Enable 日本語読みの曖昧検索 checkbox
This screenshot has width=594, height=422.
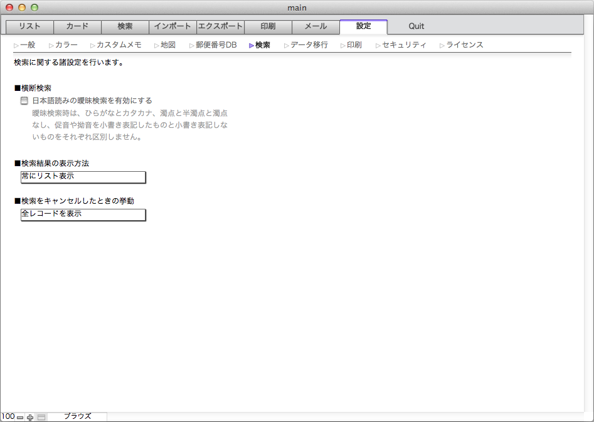[x=24, y=100]
